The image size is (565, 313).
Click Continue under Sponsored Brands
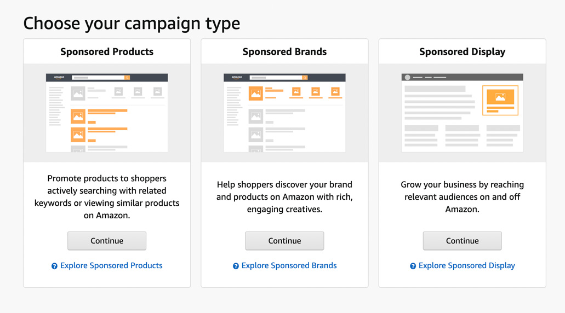coord(284,241)
